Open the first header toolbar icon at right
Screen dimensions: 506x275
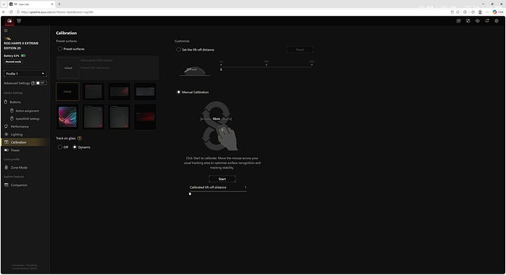click(x=458, y=21)
